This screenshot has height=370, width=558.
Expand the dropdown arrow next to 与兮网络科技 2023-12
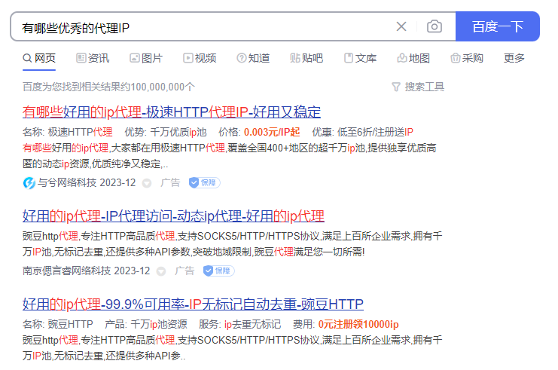tap(147, 183)
